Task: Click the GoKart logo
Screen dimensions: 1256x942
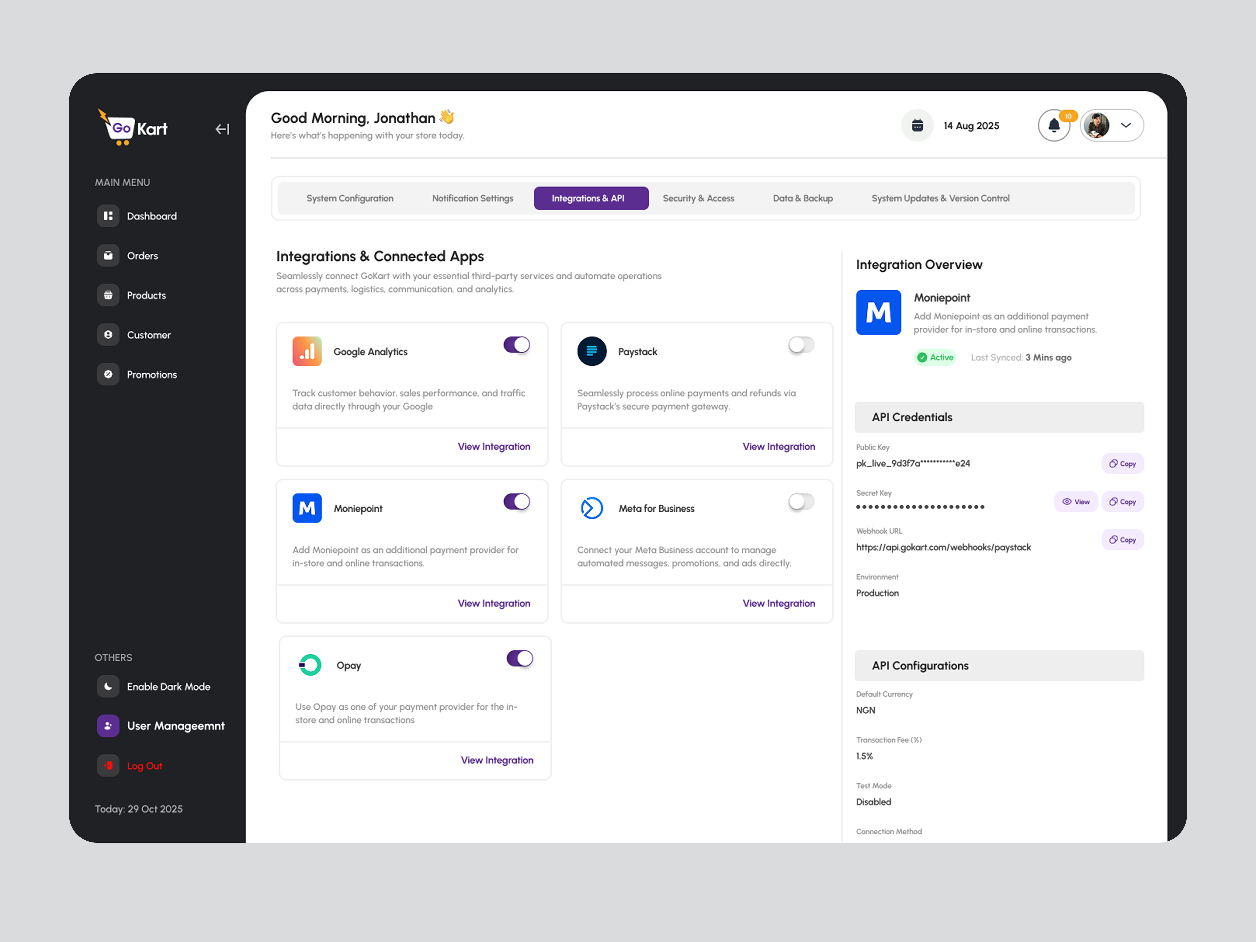Action: (x=132, y=127)
